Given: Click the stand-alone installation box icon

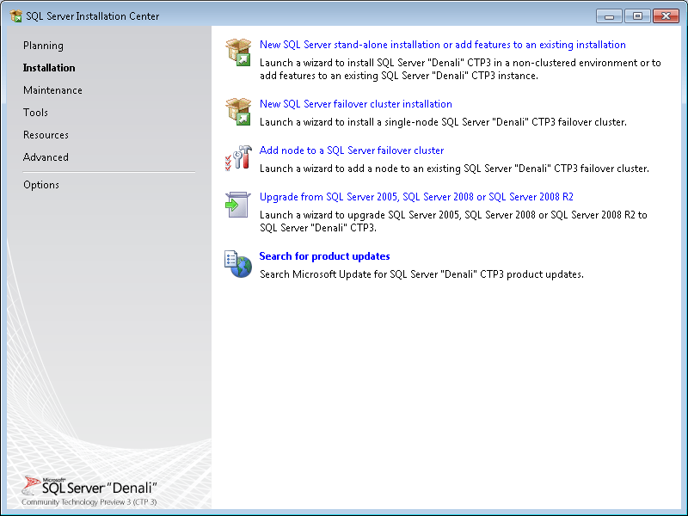Looking at the screenshot, I should tap(238, 52).
